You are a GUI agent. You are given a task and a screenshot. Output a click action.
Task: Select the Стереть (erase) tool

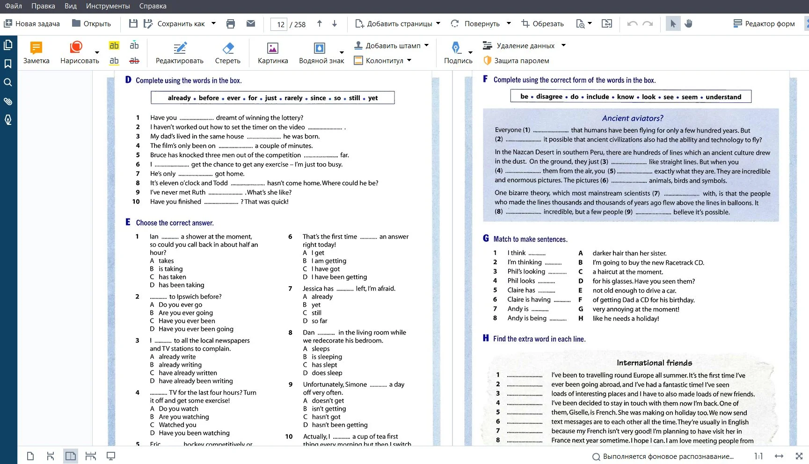pos(228,52)
